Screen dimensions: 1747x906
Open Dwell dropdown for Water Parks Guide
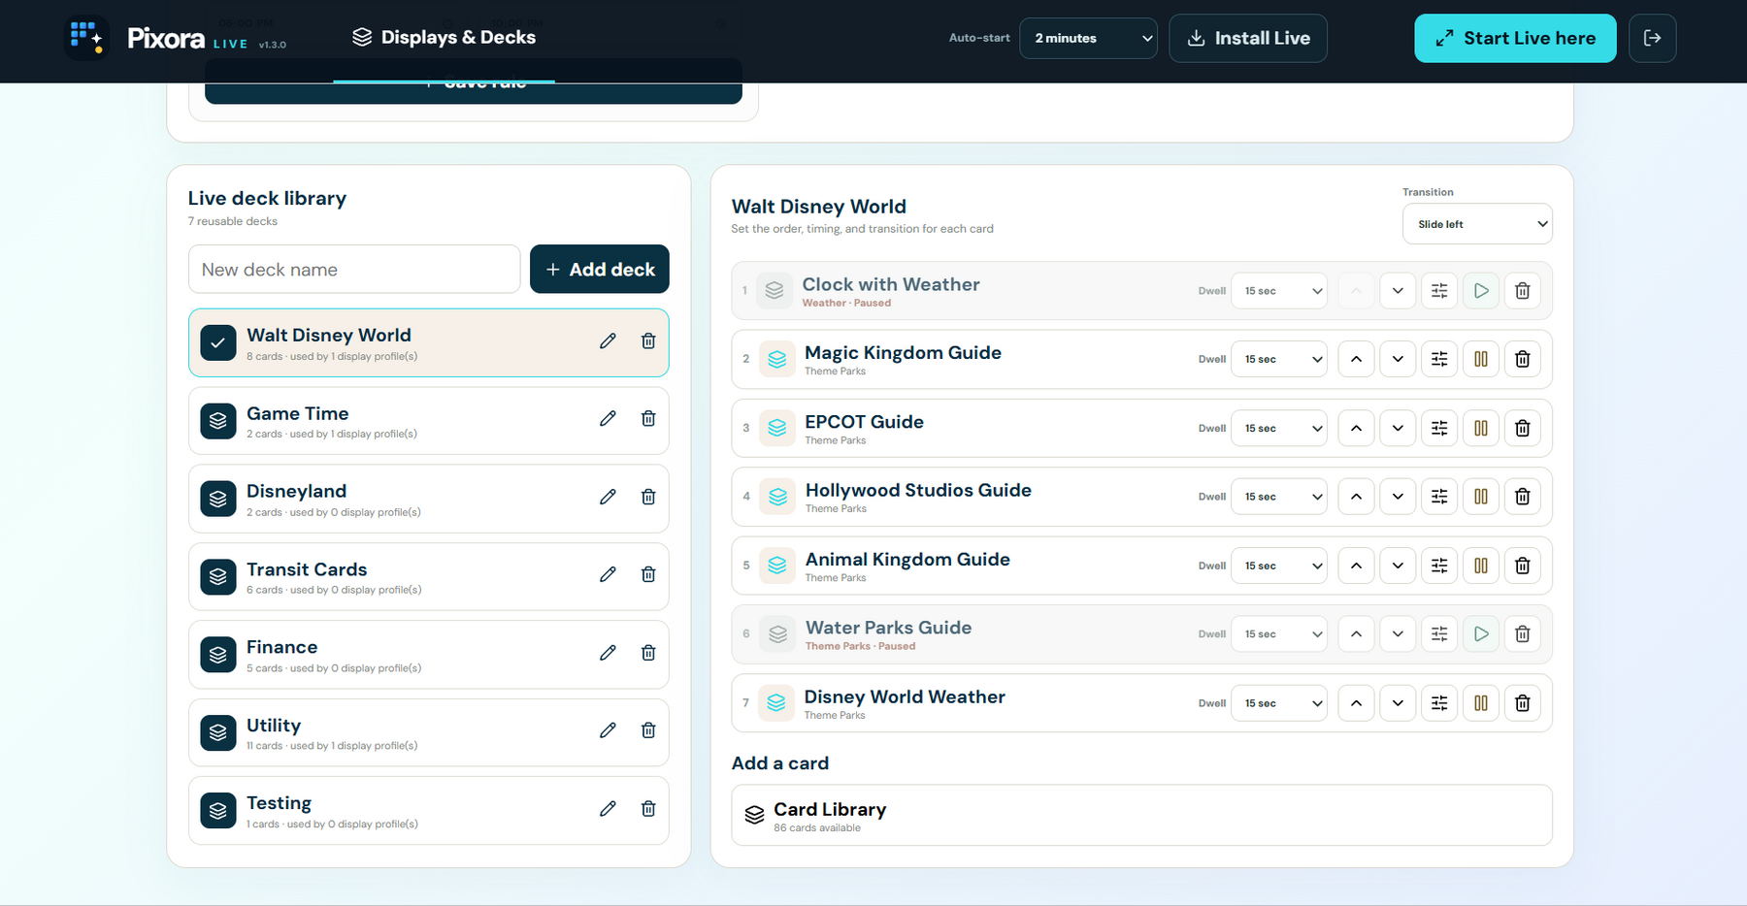coord(1279,634)
